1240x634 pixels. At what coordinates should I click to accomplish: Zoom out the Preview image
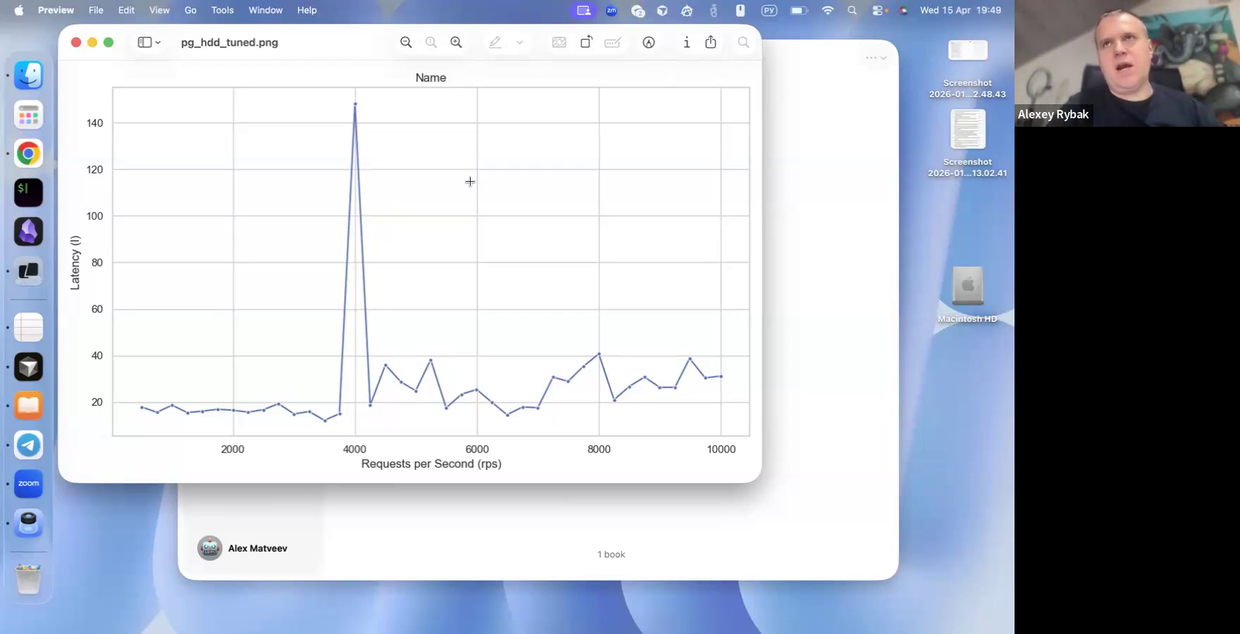[406, 42]
